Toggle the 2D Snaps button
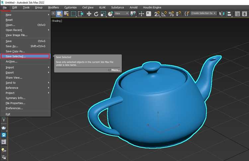The image size is (249, 161). pyautogui.click(x=157, y=14)
